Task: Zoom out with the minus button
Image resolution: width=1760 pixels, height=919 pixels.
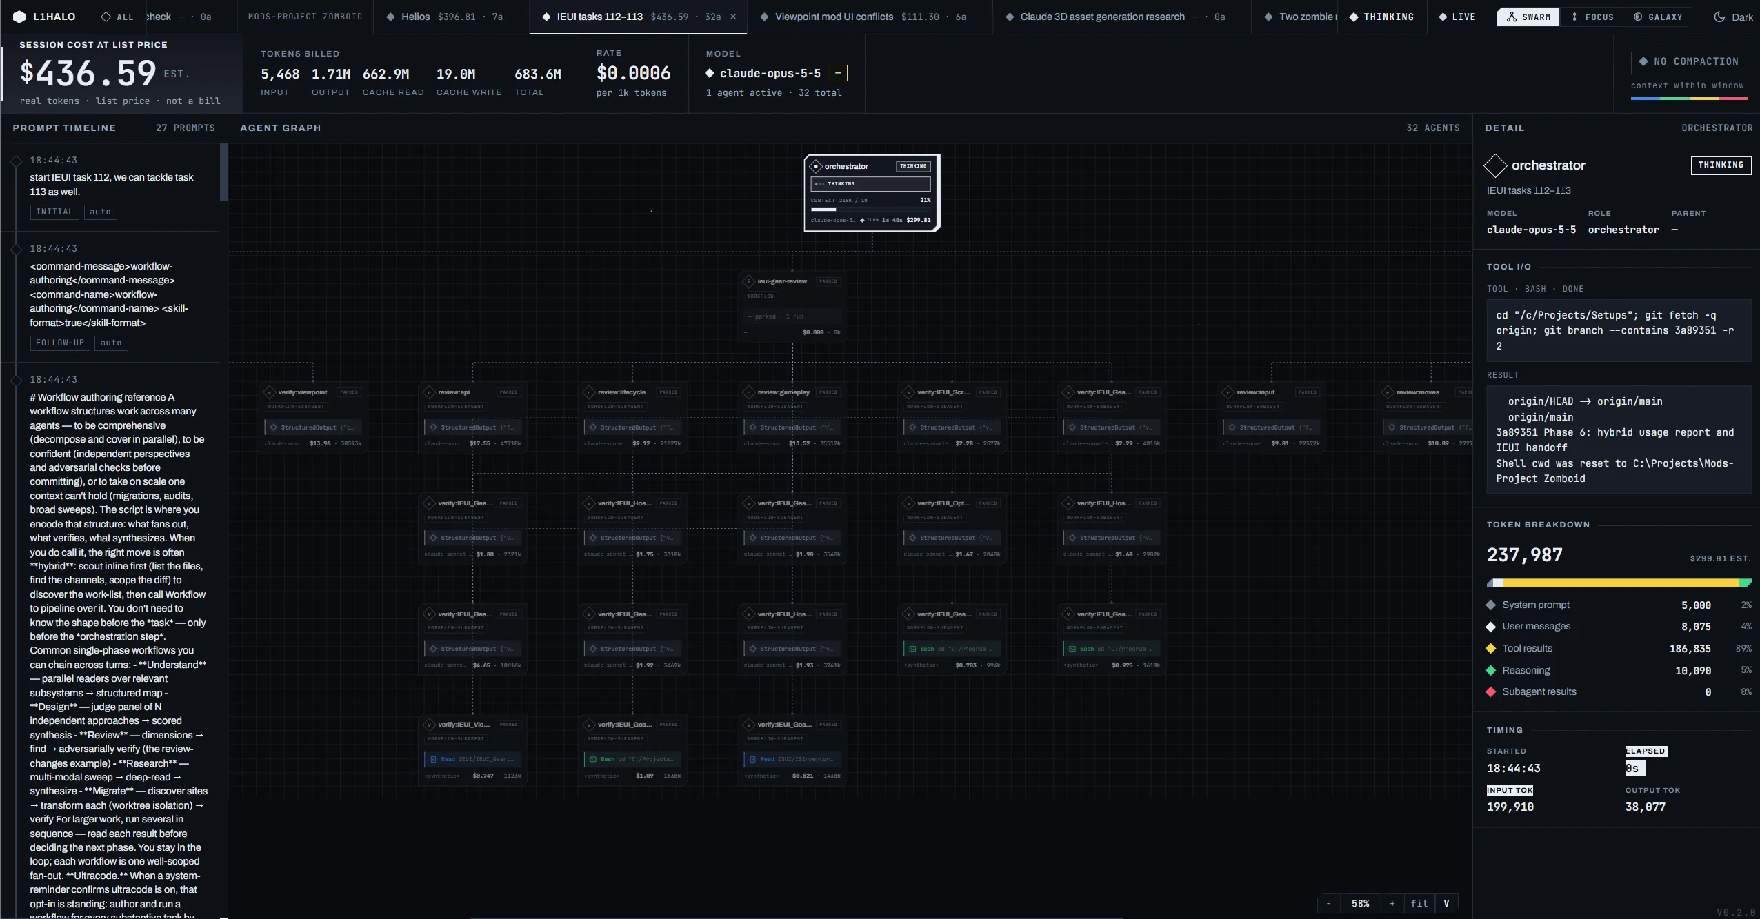Action: [x=1328, y=903]
